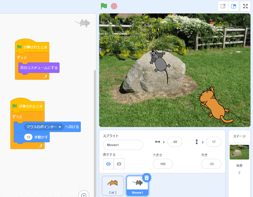Click the 向き label
The width and height of the screenshot is (253, 197).
pos(204,155)
